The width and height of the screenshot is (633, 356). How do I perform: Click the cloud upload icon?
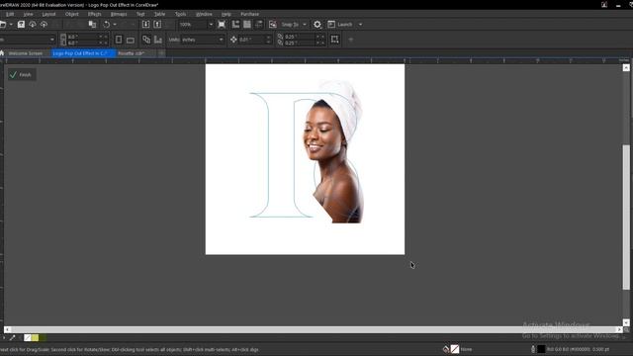(x=44, y=25)
